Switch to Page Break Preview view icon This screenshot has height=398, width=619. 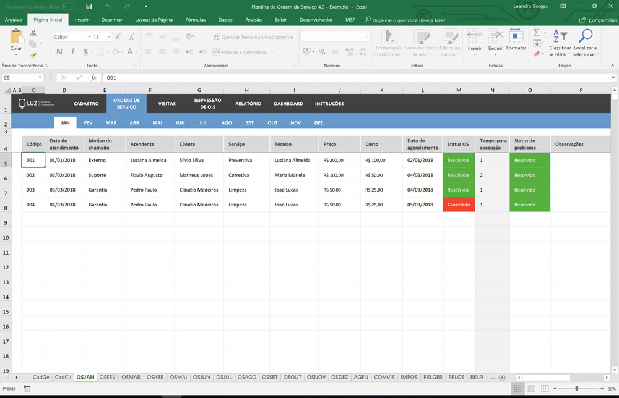[x=545, y=389]
